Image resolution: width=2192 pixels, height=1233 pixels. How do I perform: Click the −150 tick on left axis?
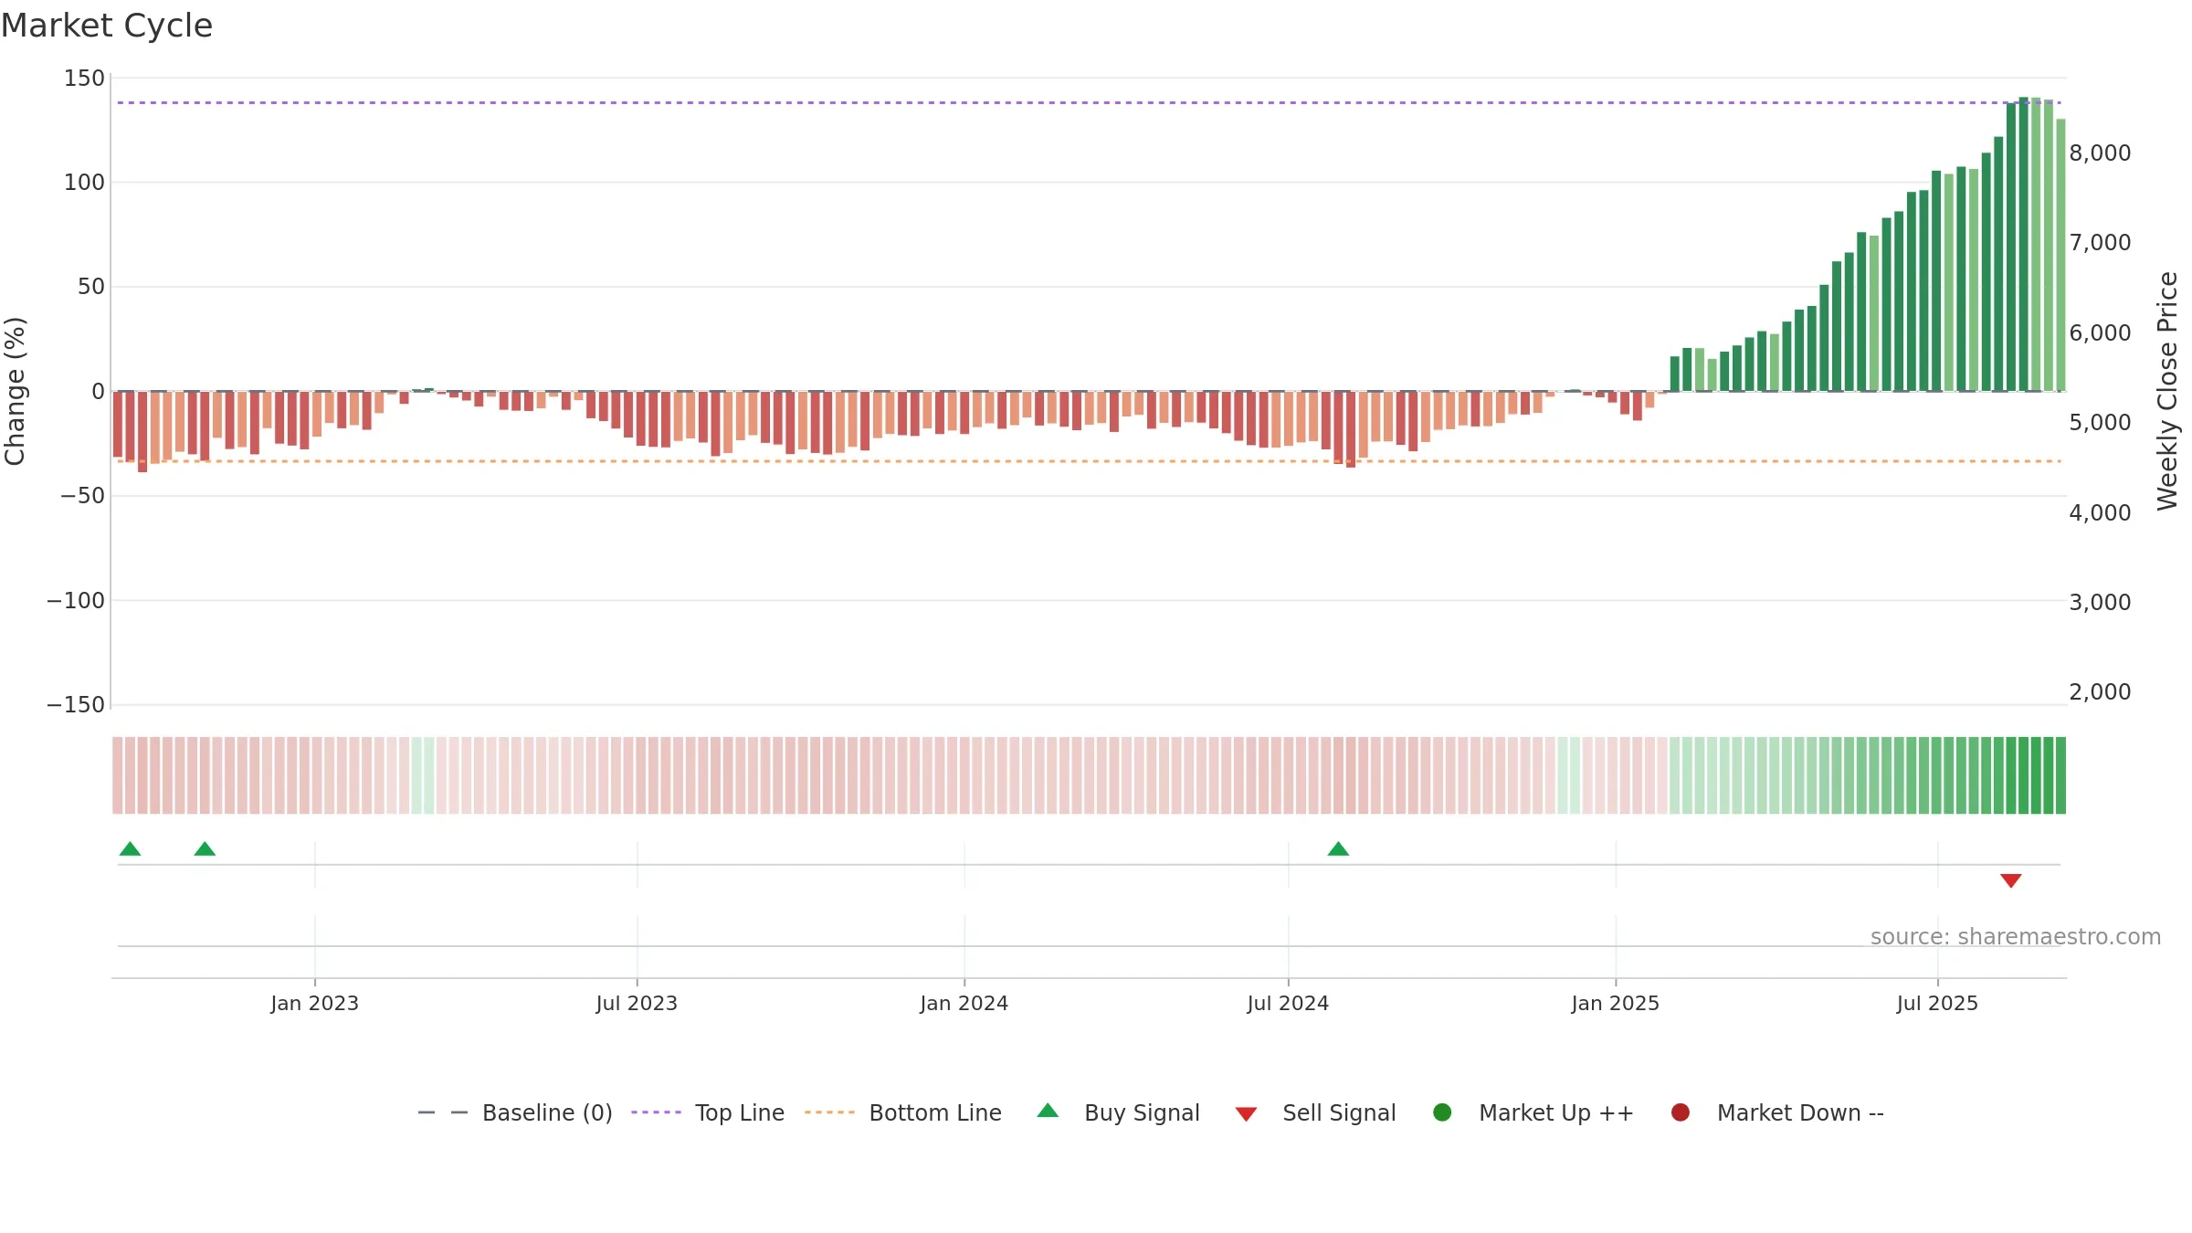pos(76,705)
